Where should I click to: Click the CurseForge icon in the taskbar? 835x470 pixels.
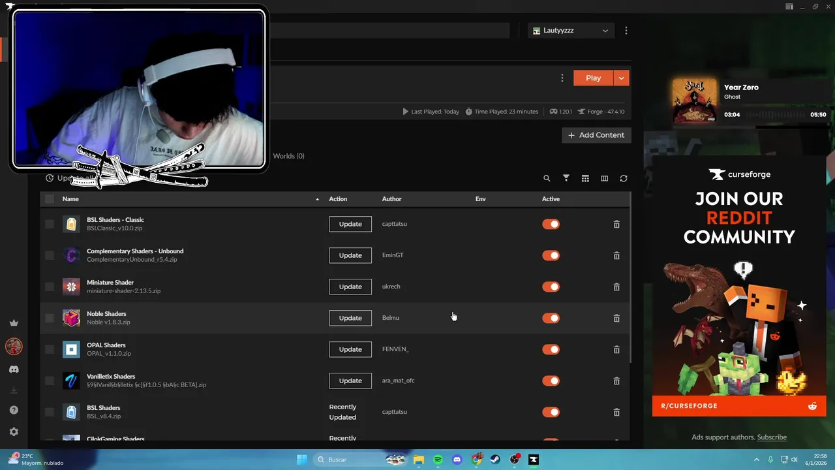click(534, 460)
